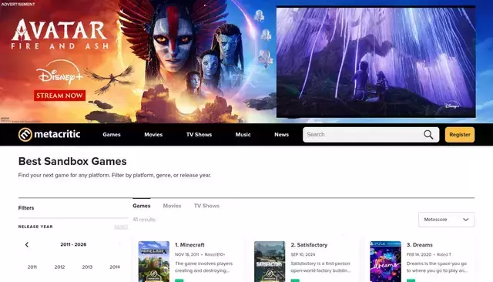
Task: Click the 'SEP 10, 2024' release date text
Action: coord(303,255)
